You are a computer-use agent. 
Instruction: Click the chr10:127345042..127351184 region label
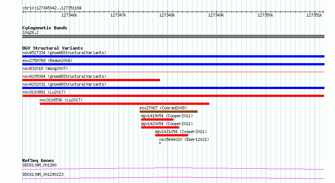coord(52,8)
